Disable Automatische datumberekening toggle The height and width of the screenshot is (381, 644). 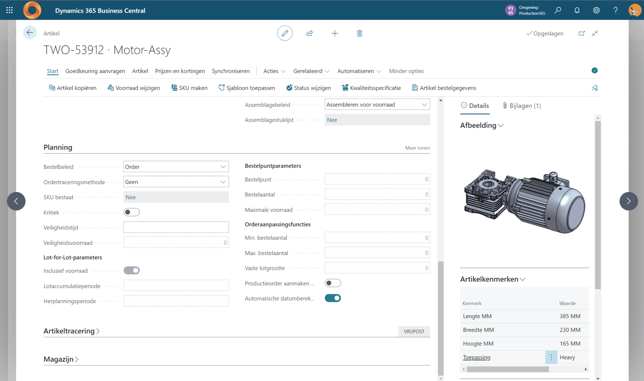pyautogui.click(x=333, y=298)
